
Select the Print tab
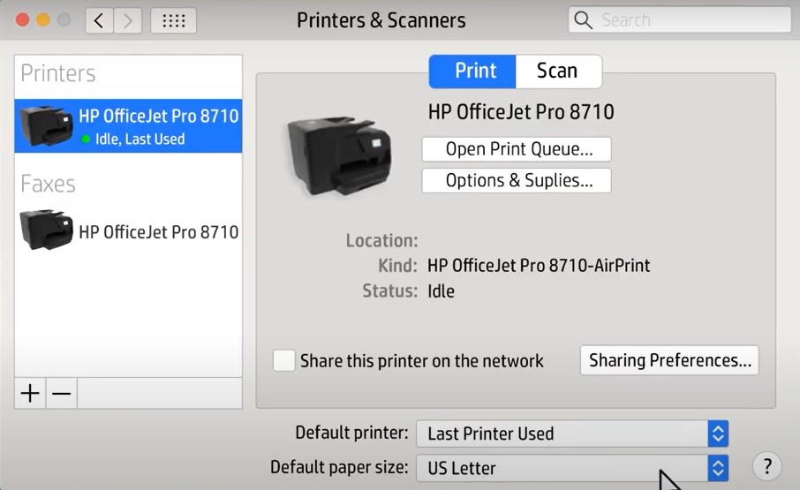point(475,72)
